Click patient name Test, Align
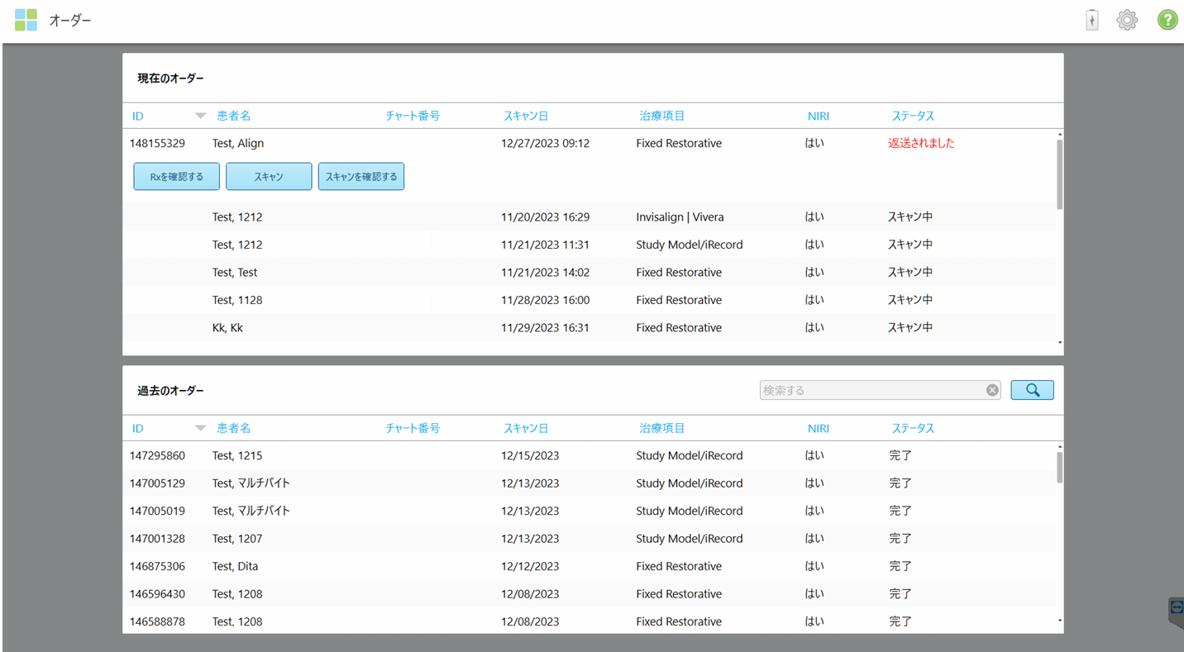The width and height of the screenshot is (1184, 652). pos(238,143)
